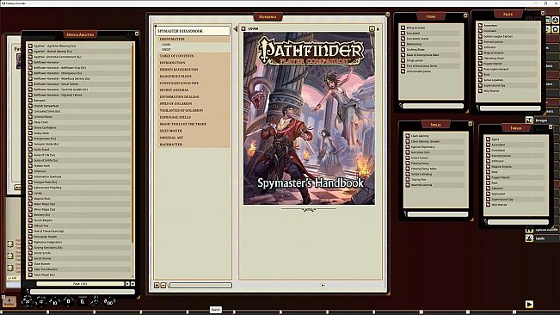Open the Ascendant feat link icon
Viewport: 560px width, 315px height.
[480, 25]
